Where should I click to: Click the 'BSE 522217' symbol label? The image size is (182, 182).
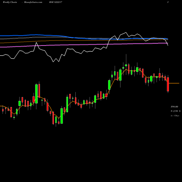56,2
